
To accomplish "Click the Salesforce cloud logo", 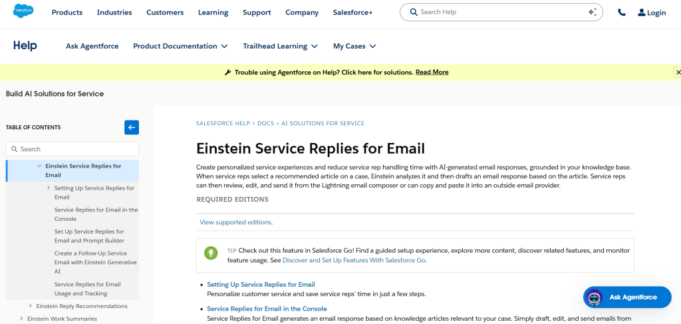I will coord(24,12).
